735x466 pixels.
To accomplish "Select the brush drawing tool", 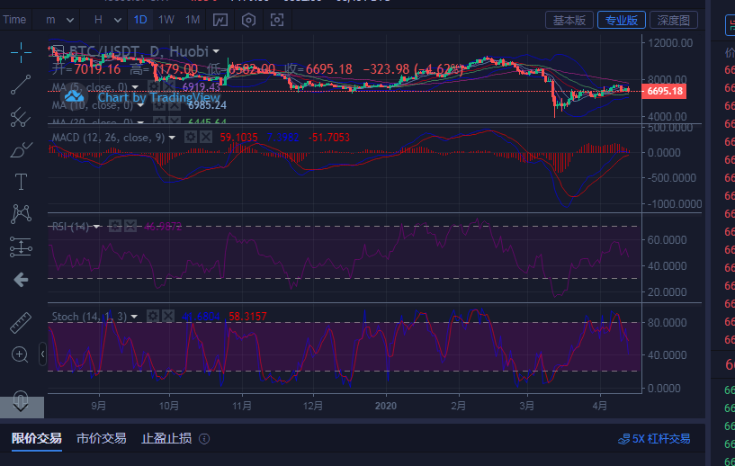I will coord(21,149).
